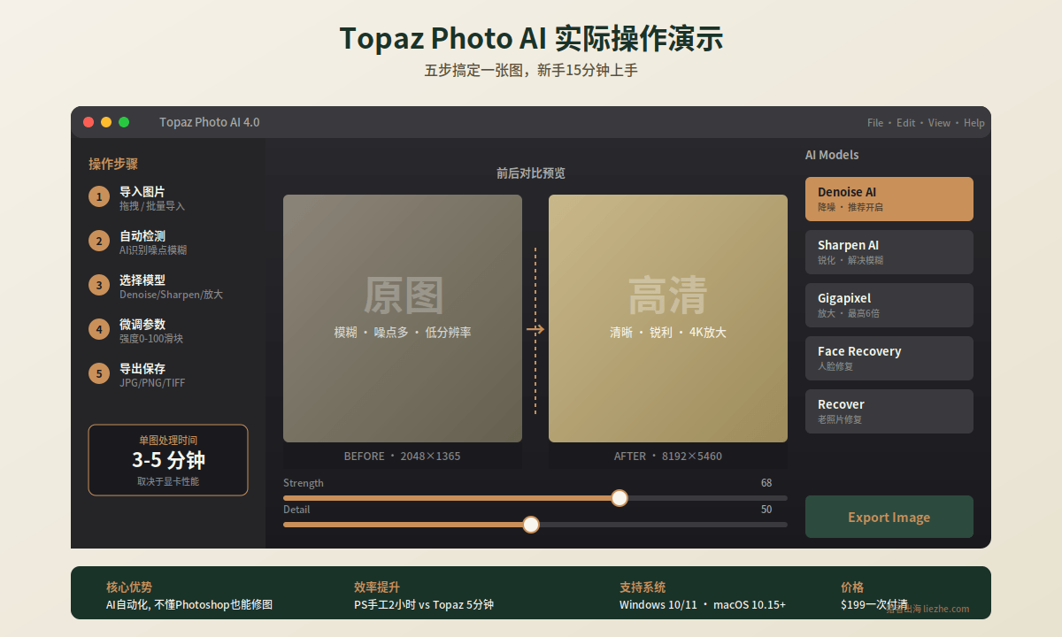Click the PS手工2小时 vs Topaz 5分钟 text
This screenshot has width=1062, height=637.
[424, 605]
